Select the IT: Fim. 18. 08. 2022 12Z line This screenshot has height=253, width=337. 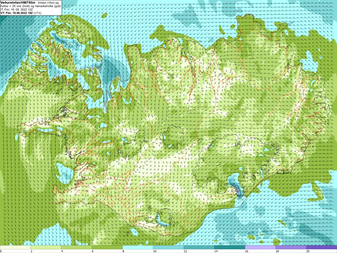pyautogui.click(x=17, y=9)
